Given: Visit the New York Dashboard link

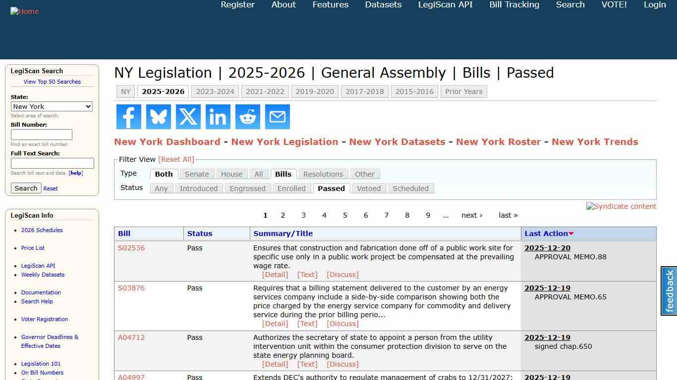Looking at the screenshot, I should [167, 142].
